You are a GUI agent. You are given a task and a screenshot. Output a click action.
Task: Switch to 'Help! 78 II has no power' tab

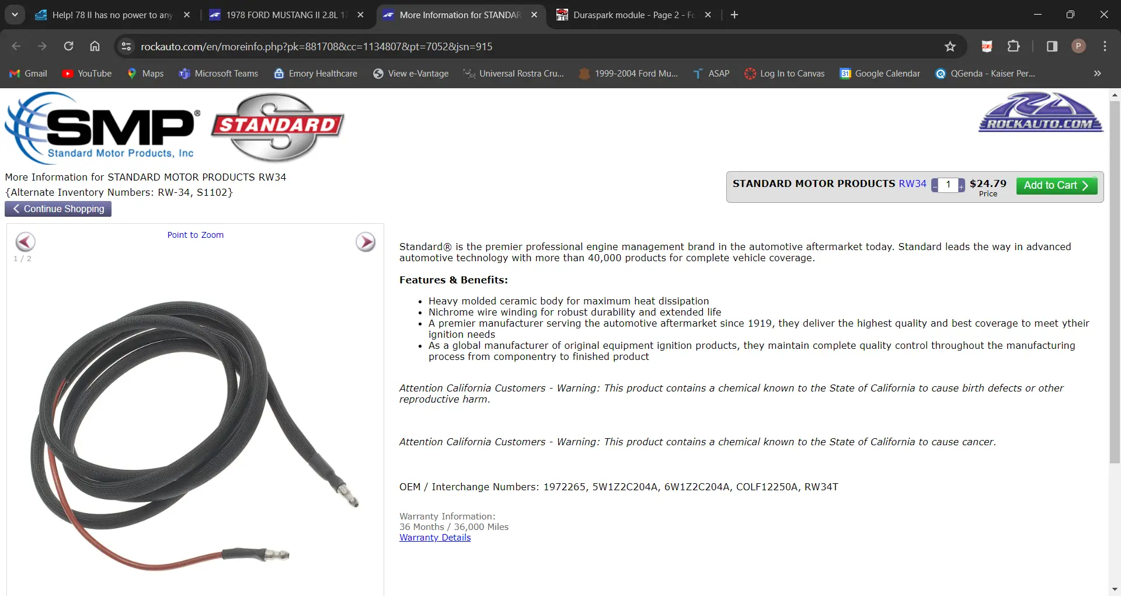[x=113, y=15]
